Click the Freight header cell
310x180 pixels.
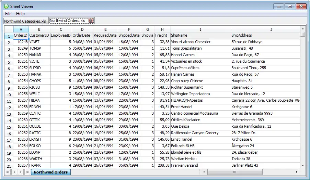(x=162, y=35)
